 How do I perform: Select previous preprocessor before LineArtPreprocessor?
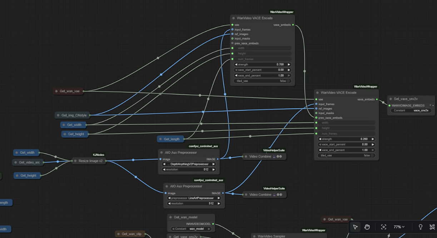coord(169,198)
